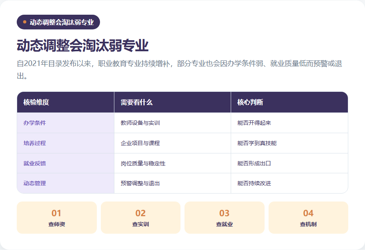365x250 pixels.
Task: Select the large heading 动态调整会淘汰弱专业
Action: point(82,45)
